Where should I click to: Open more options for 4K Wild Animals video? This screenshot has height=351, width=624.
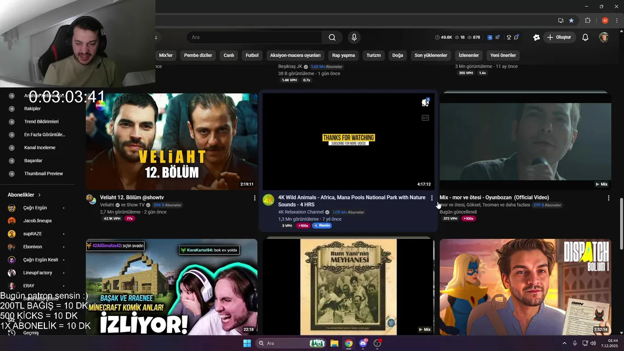tap(431, 198)
